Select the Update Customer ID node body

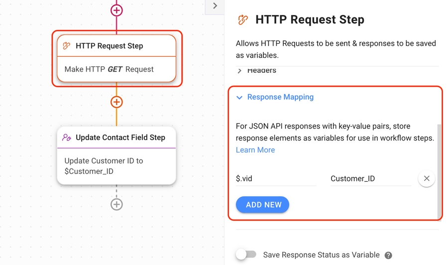tap(116, 166)
